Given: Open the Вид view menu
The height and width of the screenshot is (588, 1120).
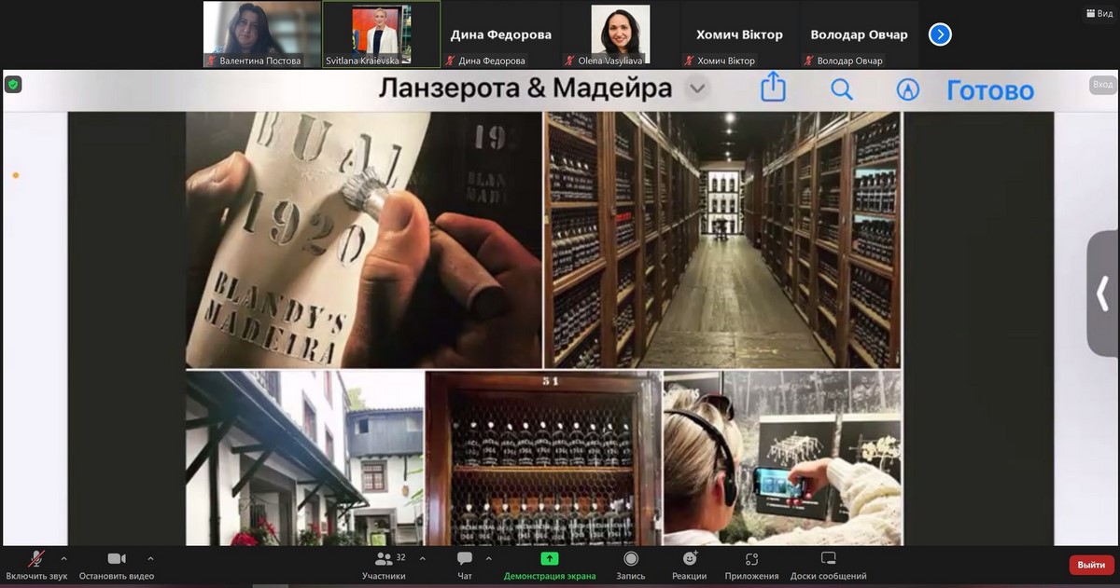Looking at the screenshot, I should (1098, 14).
